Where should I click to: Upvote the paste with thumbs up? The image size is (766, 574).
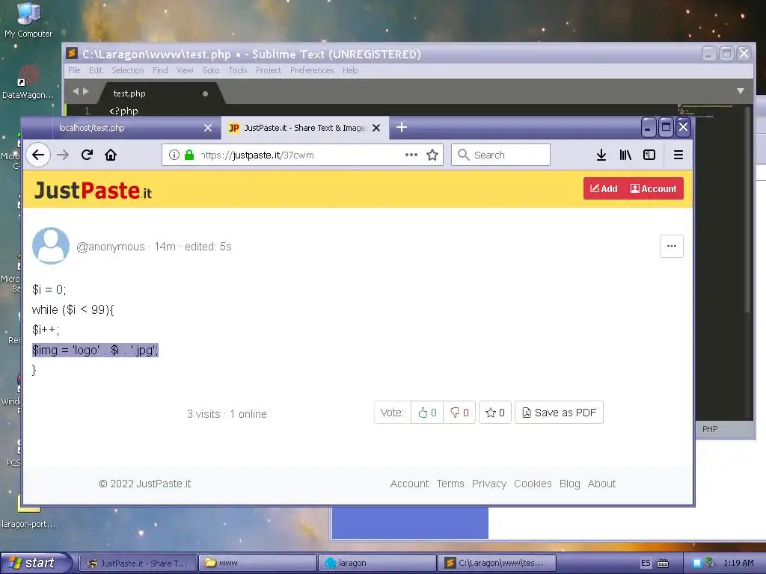[427, 413]
